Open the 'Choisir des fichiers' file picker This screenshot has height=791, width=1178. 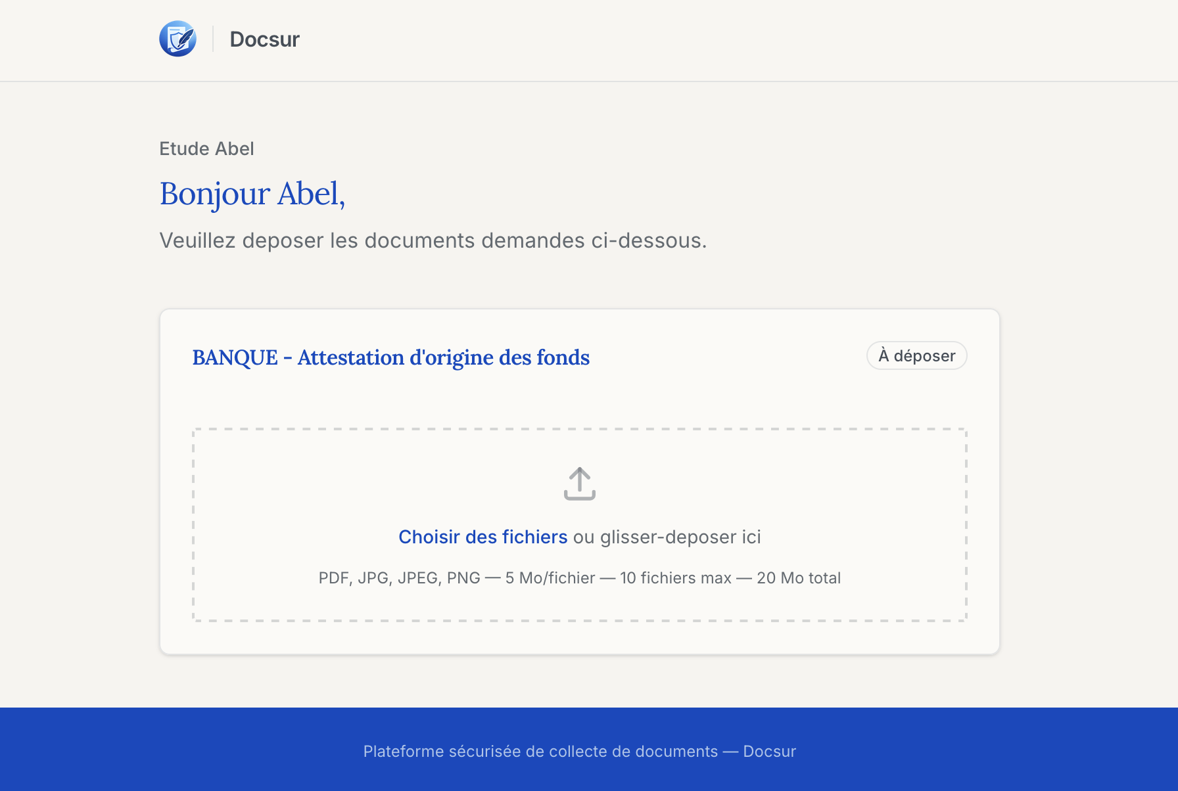pyautogui.click(x=483, y=537)
